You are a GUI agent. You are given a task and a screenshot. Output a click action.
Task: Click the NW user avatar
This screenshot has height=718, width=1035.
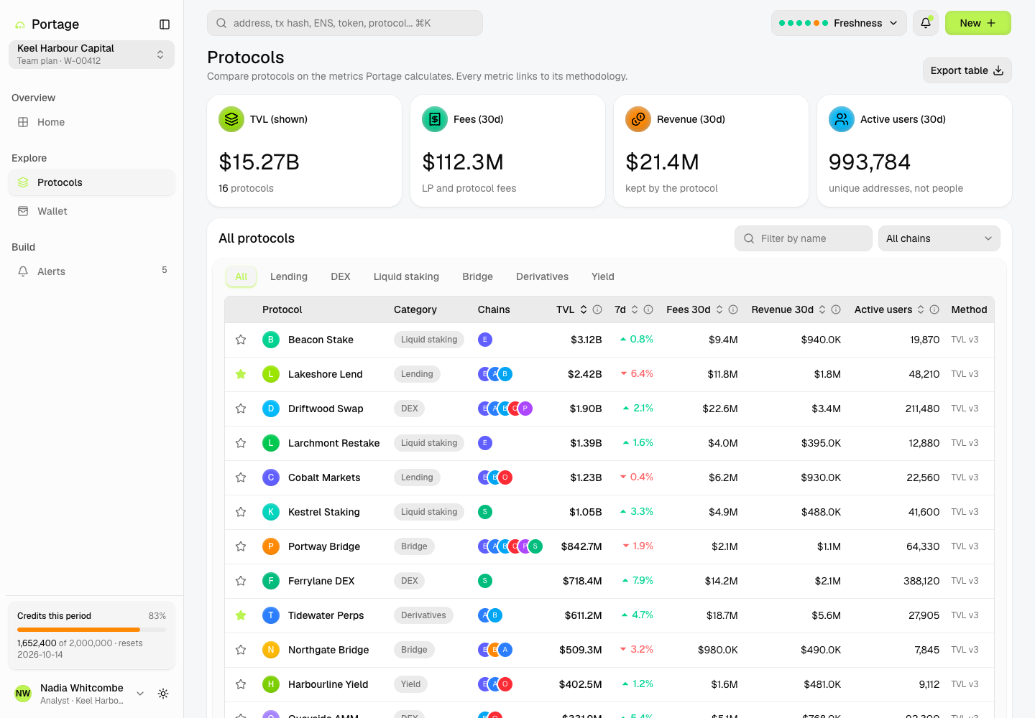point(23,694)
